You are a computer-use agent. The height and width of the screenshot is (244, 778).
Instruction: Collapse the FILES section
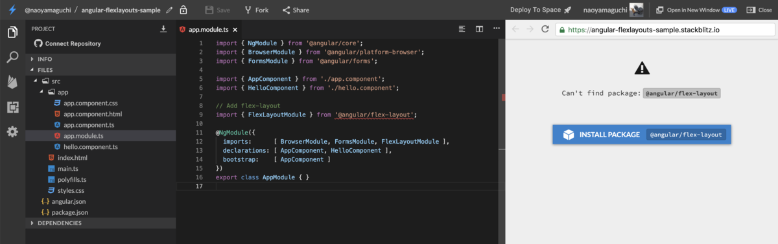point(100,70)
